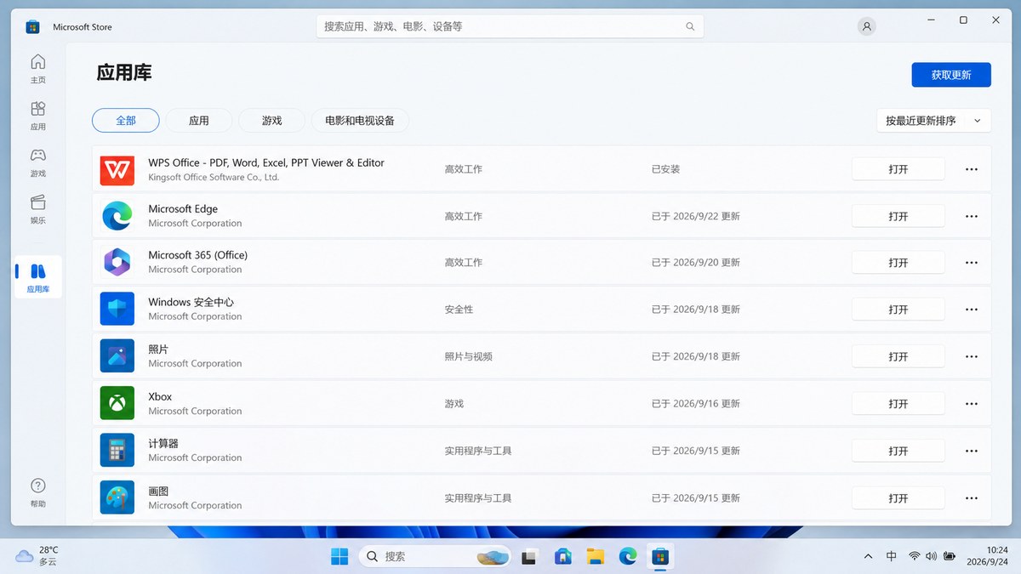This screenshot has height=574, width=1021.
Task: Click 已于 2026/9/22 更新 status text
Action: [696, 216]
